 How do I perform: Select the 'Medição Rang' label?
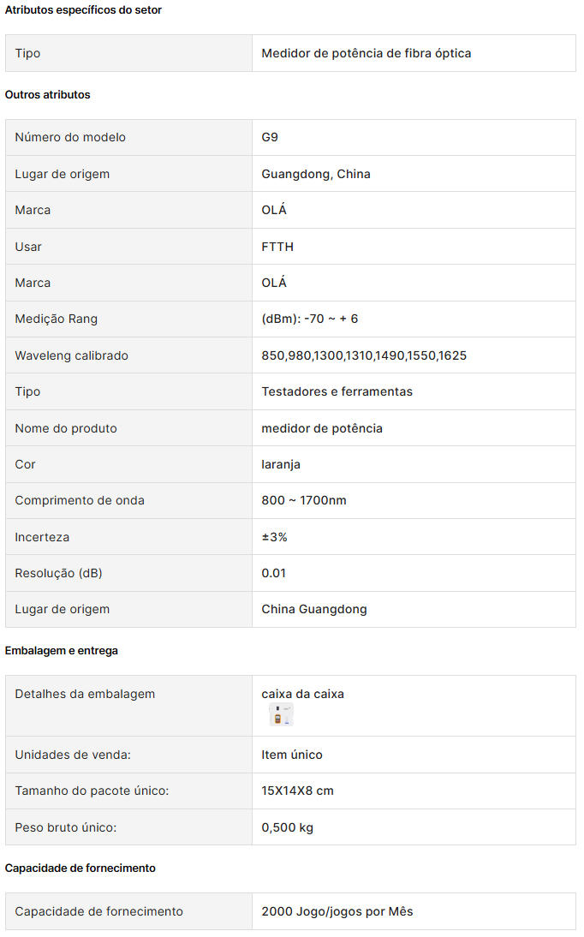coord(57,319)
